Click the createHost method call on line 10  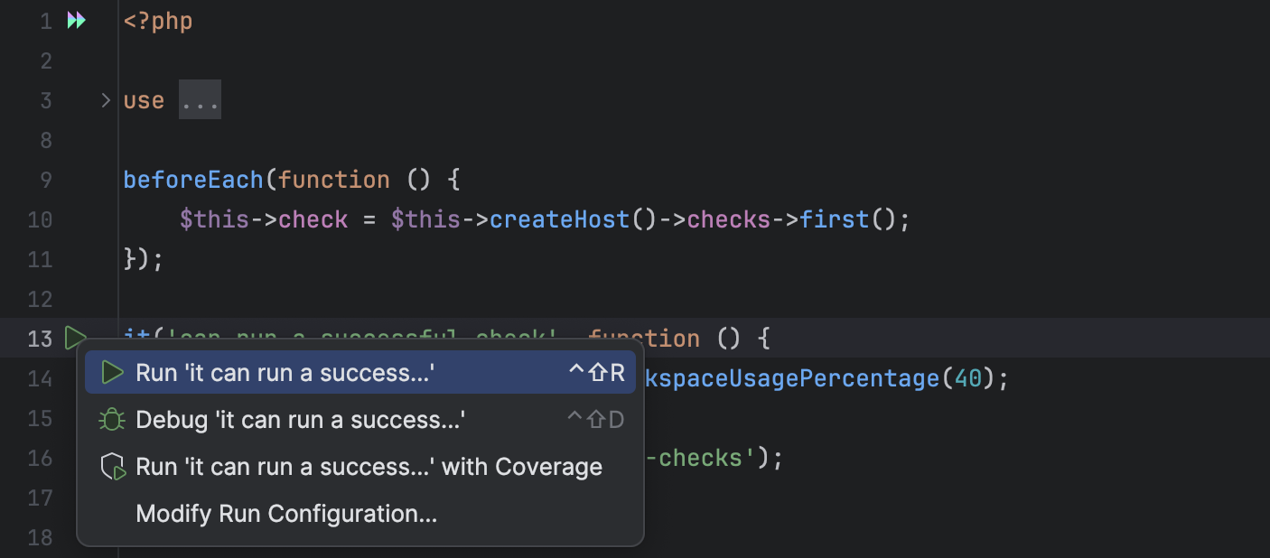pyautogui.click(x=558, y=219)
